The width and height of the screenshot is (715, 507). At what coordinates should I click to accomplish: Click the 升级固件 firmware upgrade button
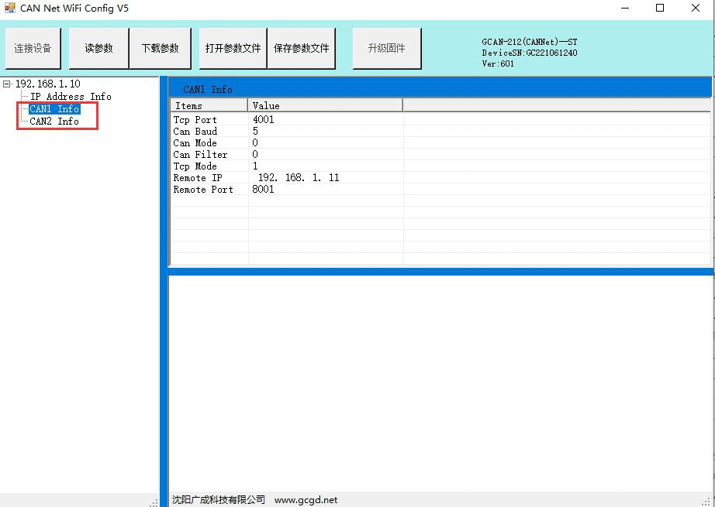pos(386,48)
